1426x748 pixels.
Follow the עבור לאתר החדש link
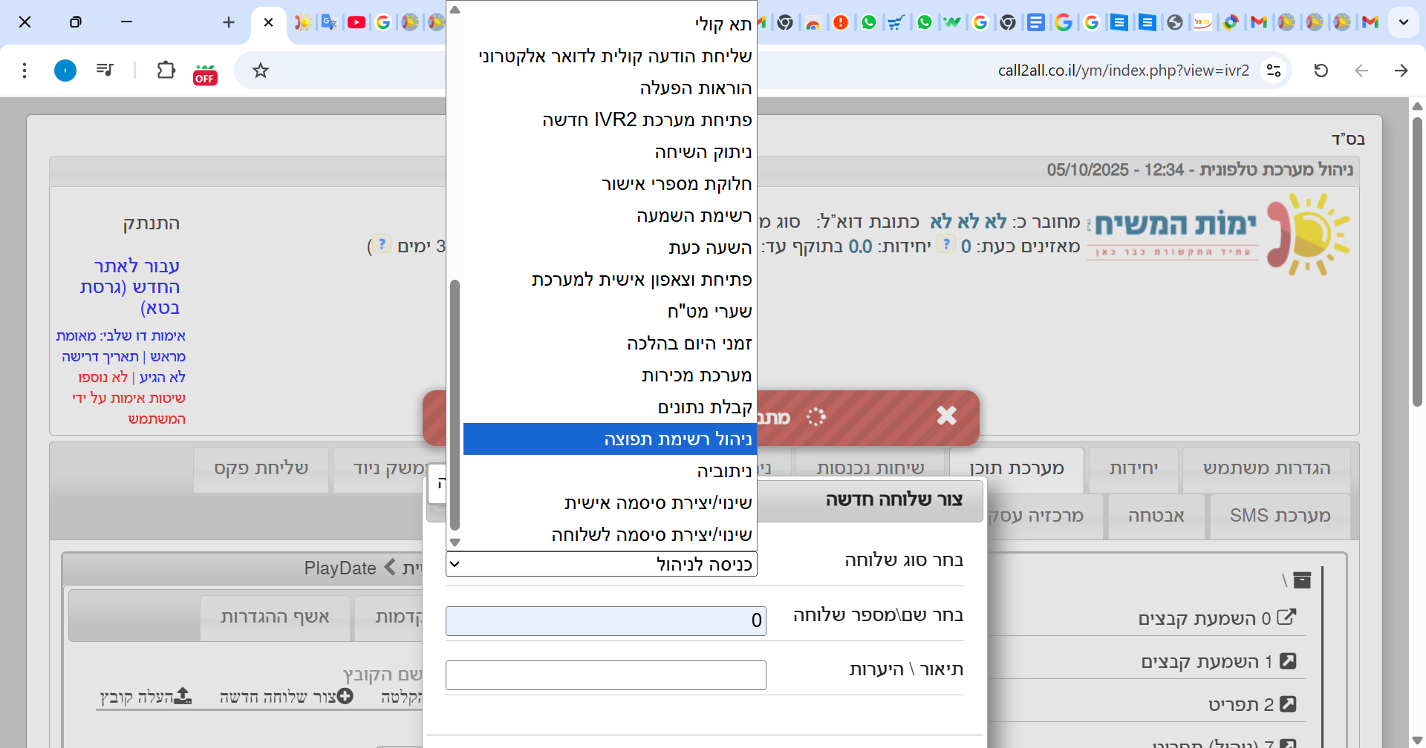point(130,286)
